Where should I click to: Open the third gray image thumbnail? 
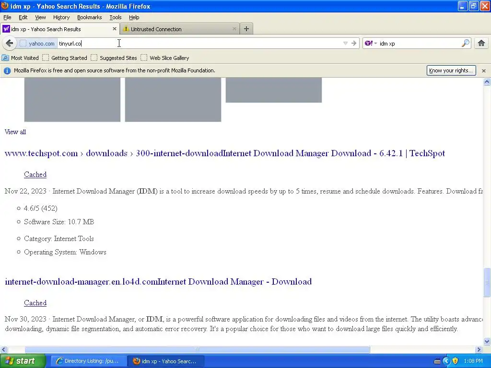[x=274, y=90]
